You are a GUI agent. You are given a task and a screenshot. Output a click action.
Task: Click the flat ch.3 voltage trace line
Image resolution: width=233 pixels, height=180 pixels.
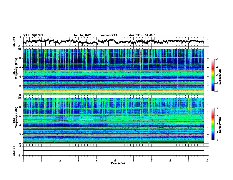pos(114,151)
